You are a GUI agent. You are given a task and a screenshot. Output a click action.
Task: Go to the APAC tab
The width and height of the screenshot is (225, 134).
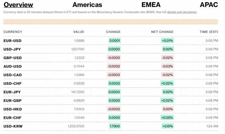point(209,5)
